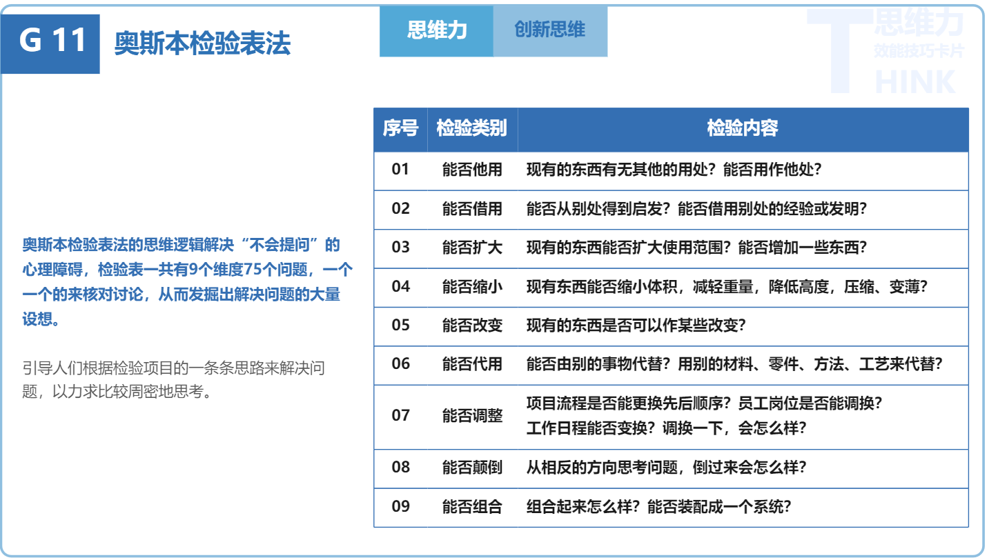
Task: Select row number 05
Action: 400,325
